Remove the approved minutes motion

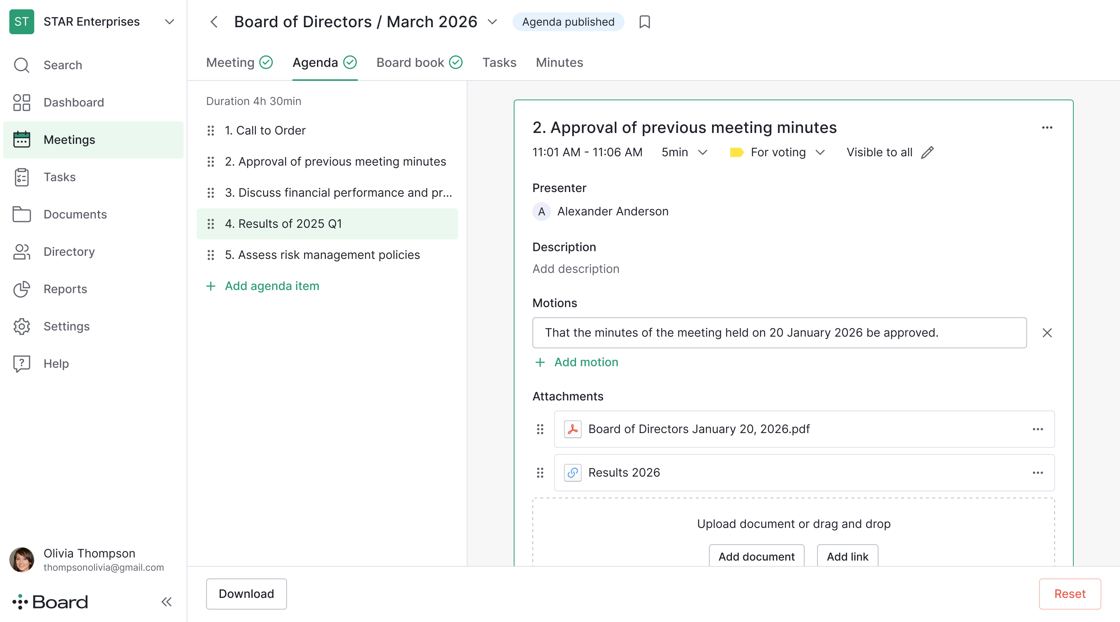[x=1047, y=333]
